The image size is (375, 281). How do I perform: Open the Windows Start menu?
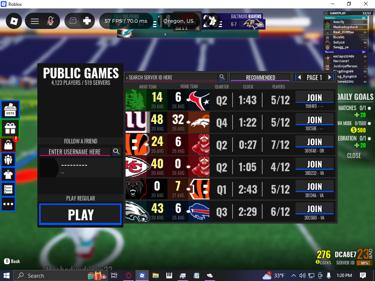coord(7,276)
